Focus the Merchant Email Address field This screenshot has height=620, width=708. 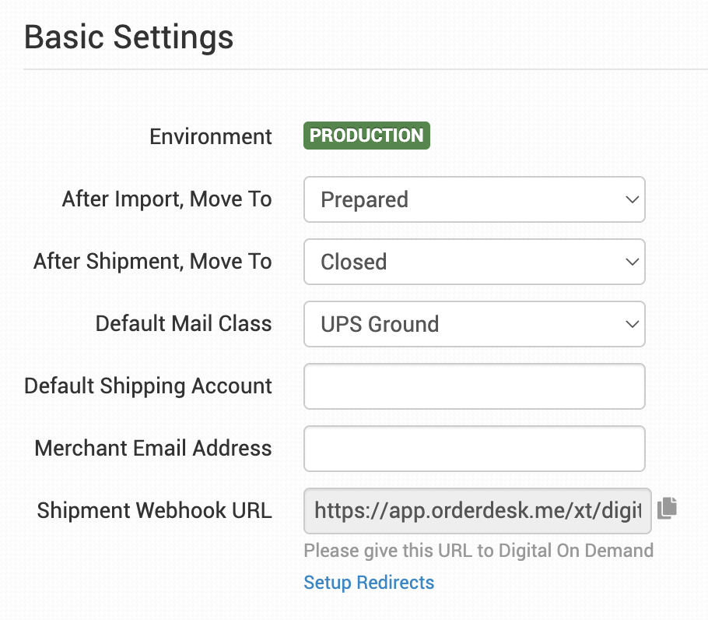(474, 449)
